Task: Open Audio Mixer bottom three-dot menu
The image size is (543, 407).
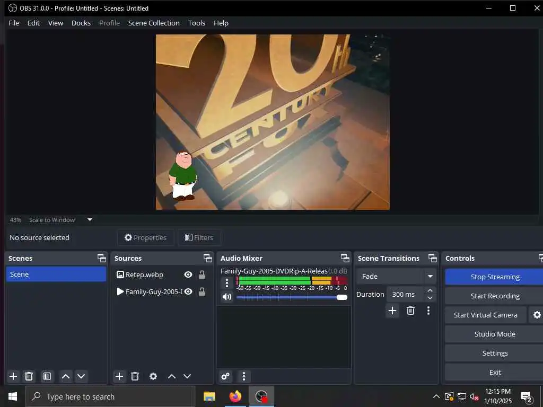Action: 244,376
